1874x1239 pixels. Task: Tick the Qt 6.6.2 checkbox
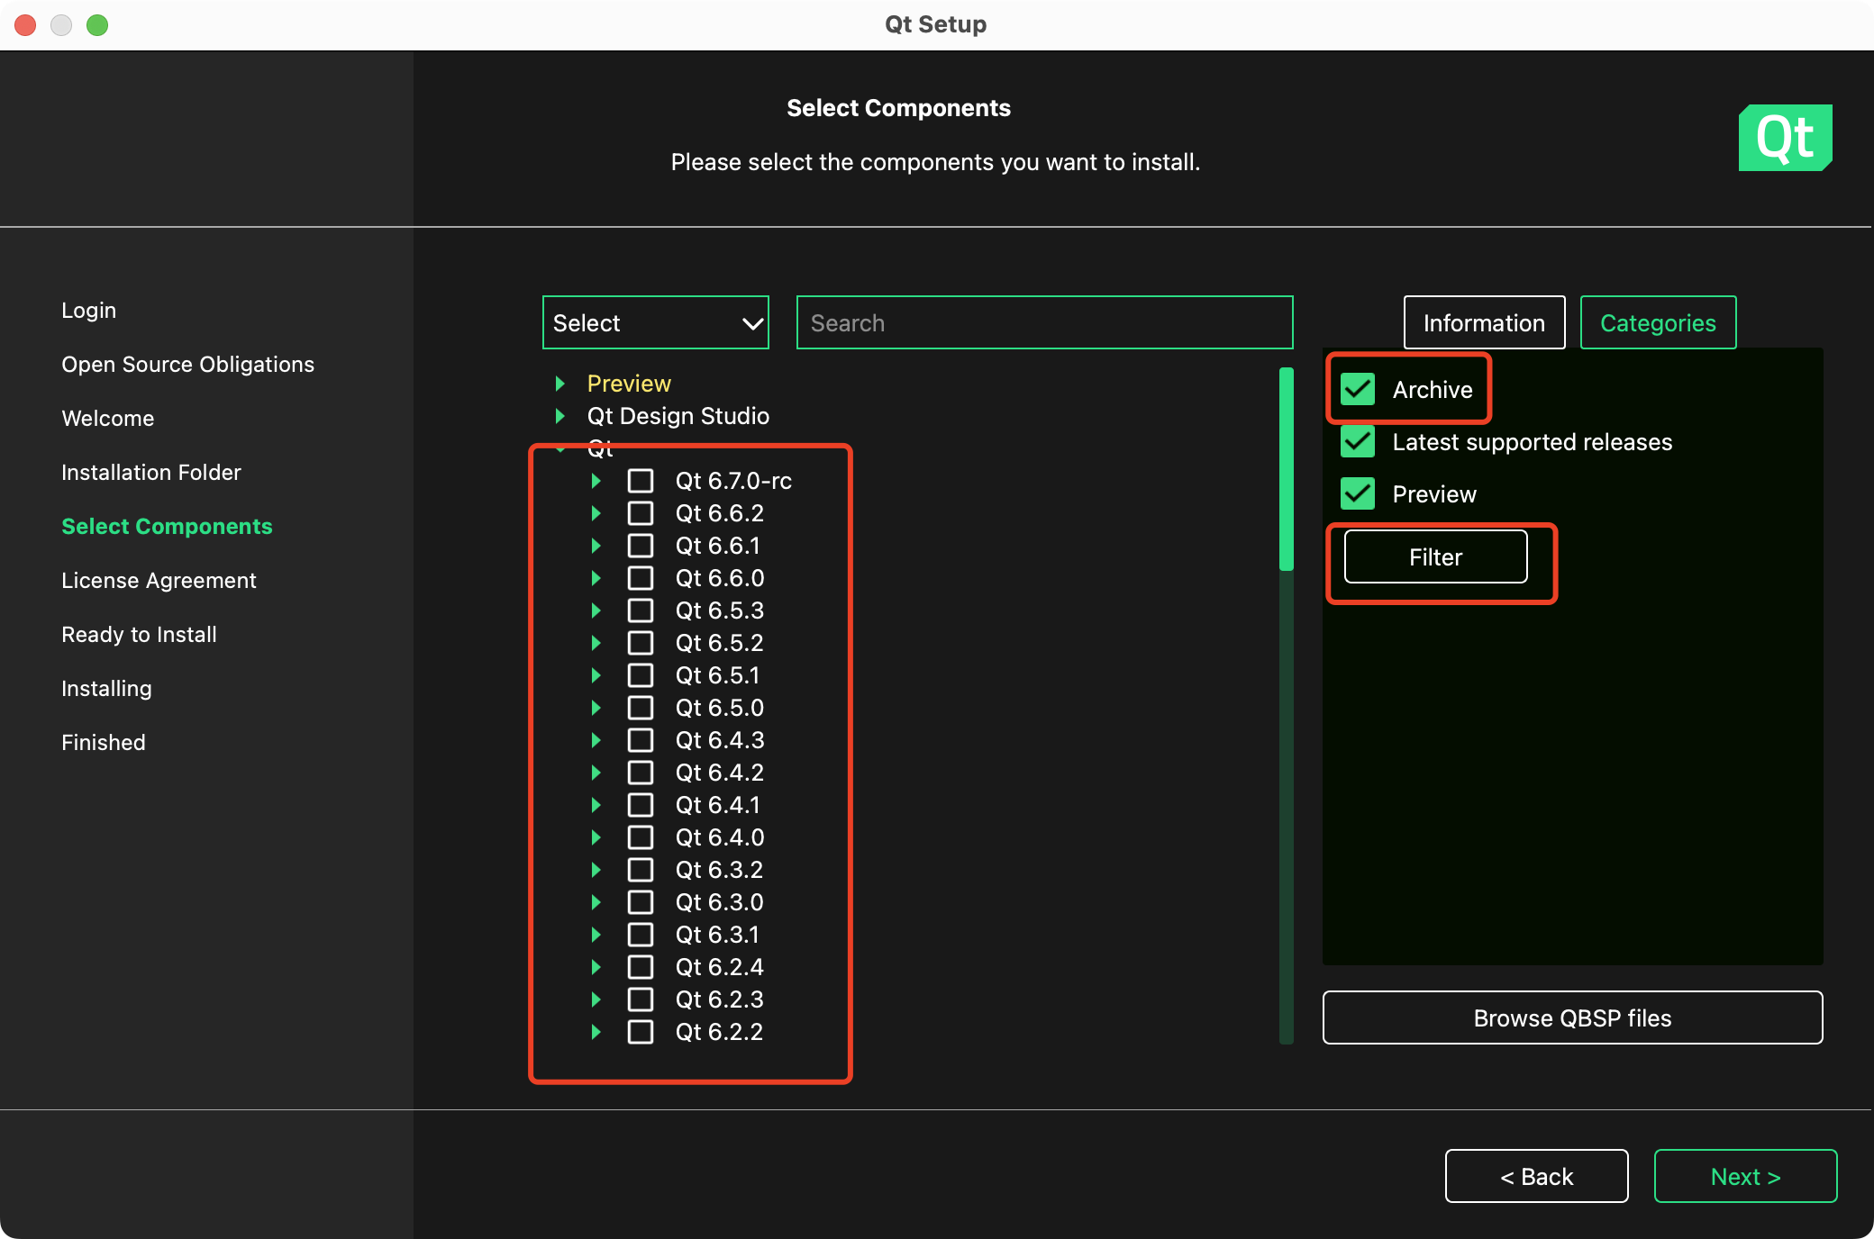click(x=641, y=513)
